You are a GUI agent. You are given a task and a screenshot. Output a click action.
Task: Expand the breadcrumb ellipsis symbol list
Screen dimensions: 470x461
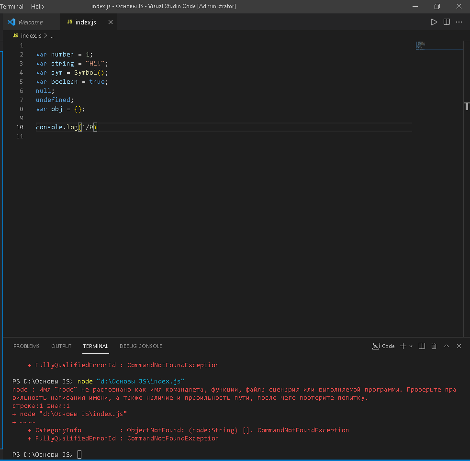tap(51, 36)
